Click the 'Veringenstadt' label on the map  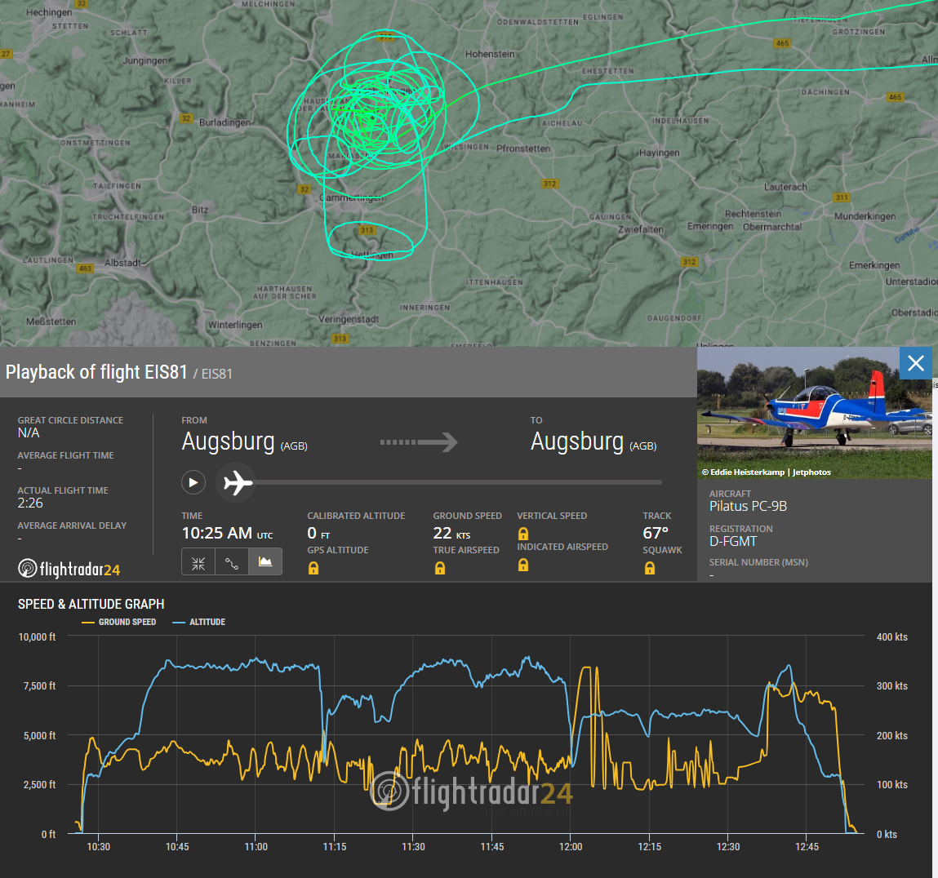point(349,319)
